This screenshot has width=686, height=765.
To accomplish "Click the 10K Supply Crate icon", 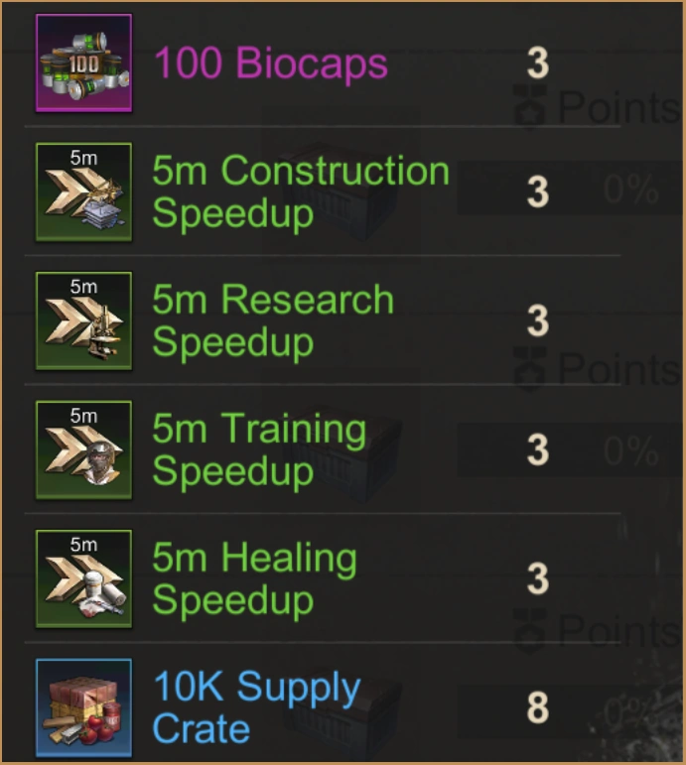I will (x=84, y=707).
